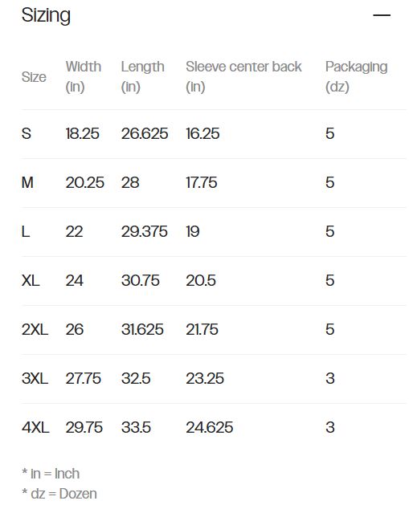Click the Packaging (dz) column header
409x513 pixels.
point(356,76)
